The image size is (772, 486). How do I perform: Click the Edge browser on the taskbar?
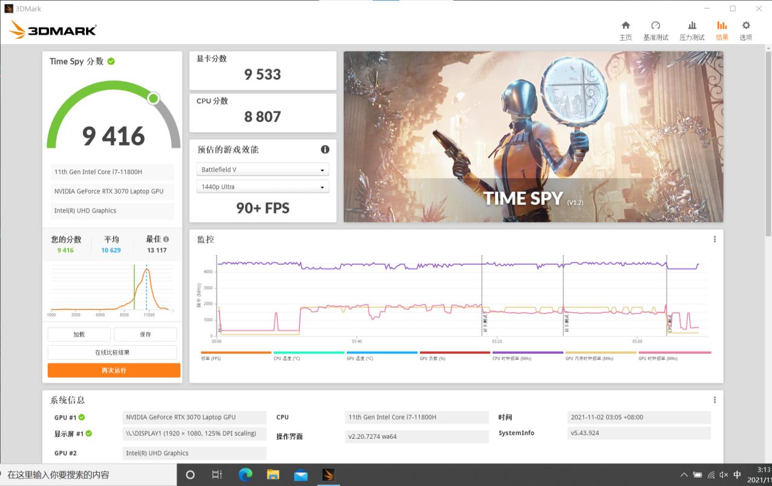coord(245,475)
